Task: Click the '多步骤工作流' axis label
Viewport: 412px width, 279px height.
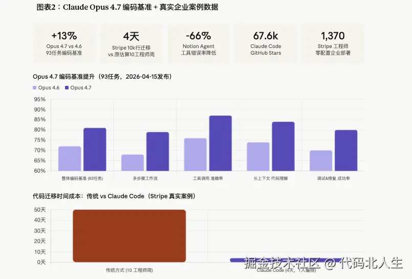Action: (145, 178)
